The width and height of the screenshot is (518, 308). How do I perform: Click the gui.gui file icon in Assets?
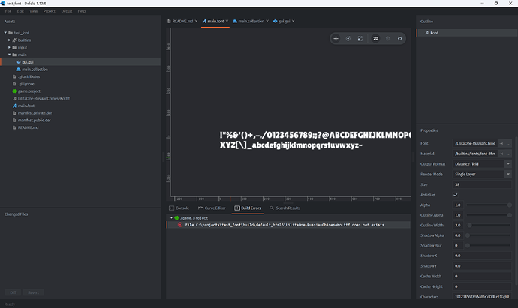click(19, 62)
